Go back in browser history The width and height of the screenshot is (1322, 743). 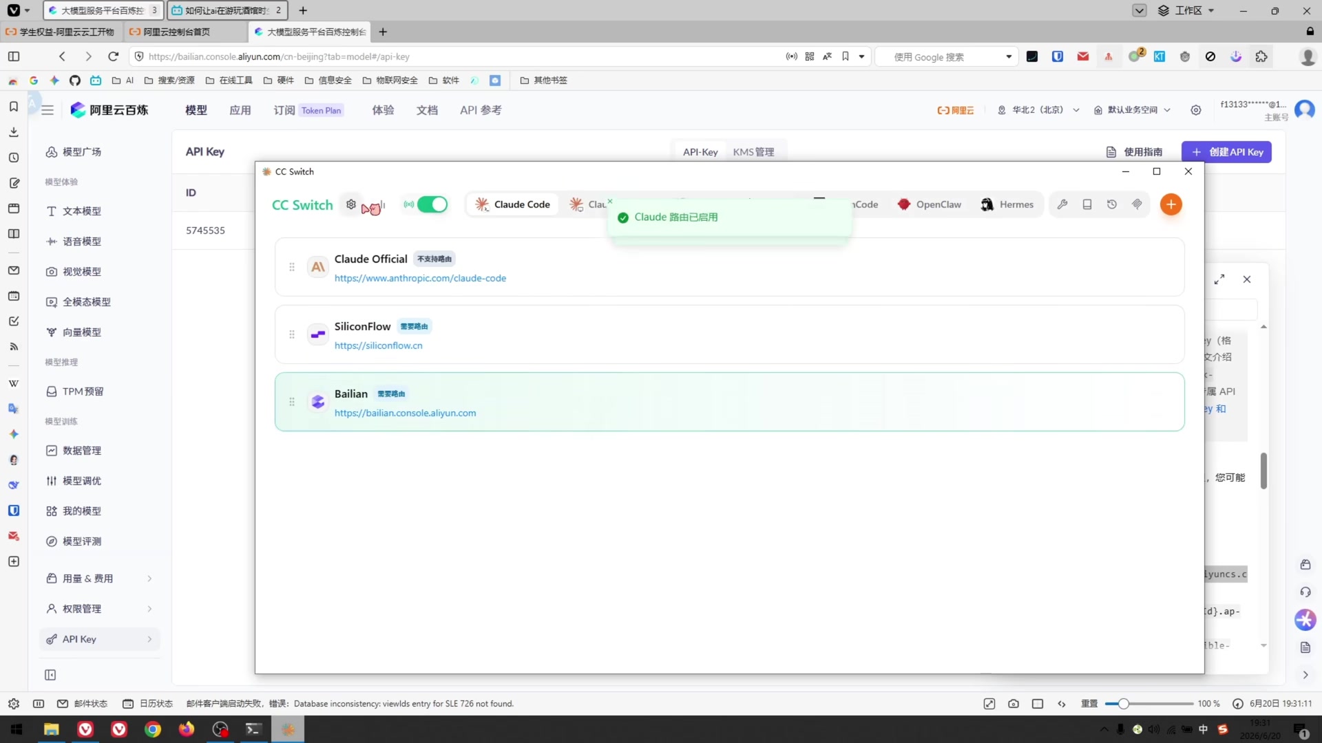pos(62,56)
